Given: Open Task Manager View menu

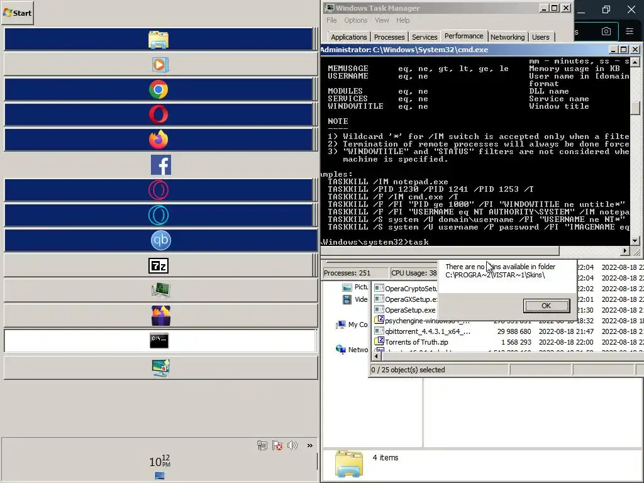Looking at the screenshot, I should point(382,20).
